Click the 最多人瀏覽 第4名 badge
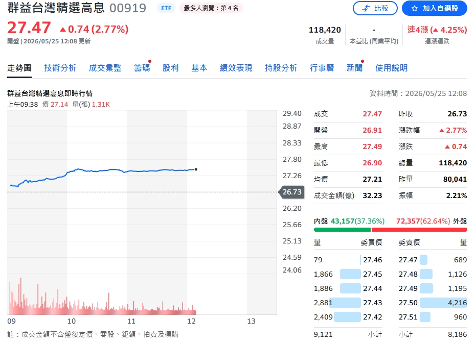 pyautogui.click(x=211, y=8)
